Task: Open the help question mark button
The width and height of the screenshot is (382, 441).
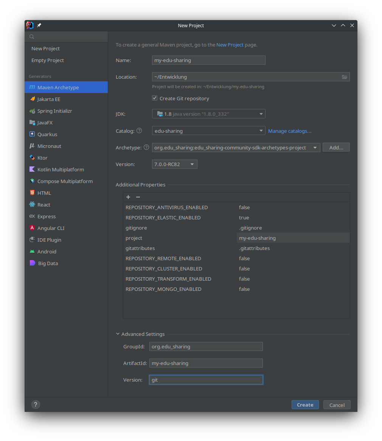Action: [36, 405]
